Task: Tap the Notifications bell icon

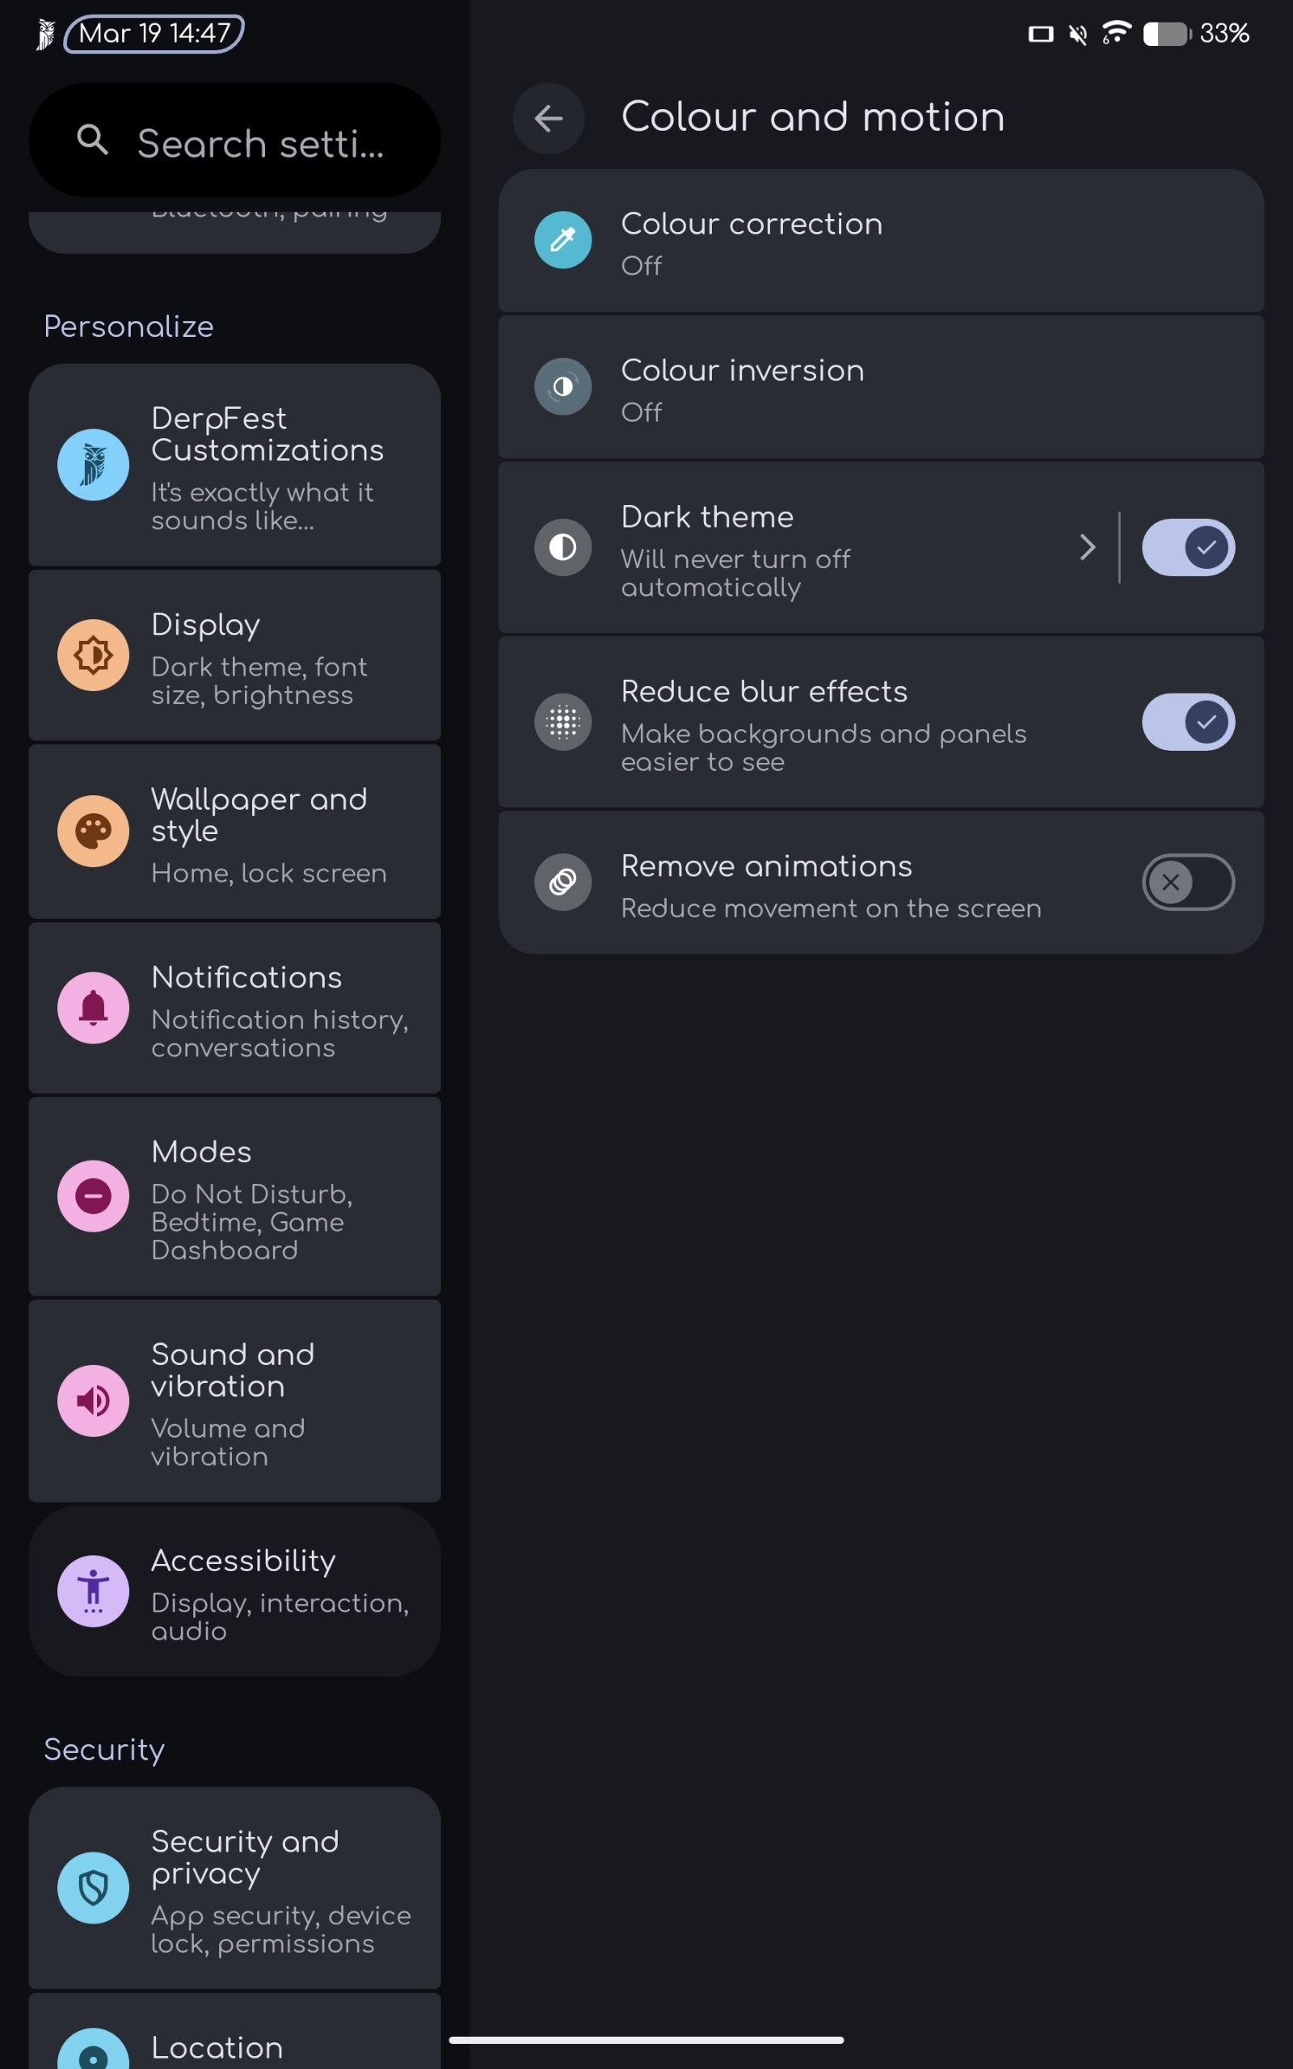Action: pyautogui.click(x=93, y=1008)
